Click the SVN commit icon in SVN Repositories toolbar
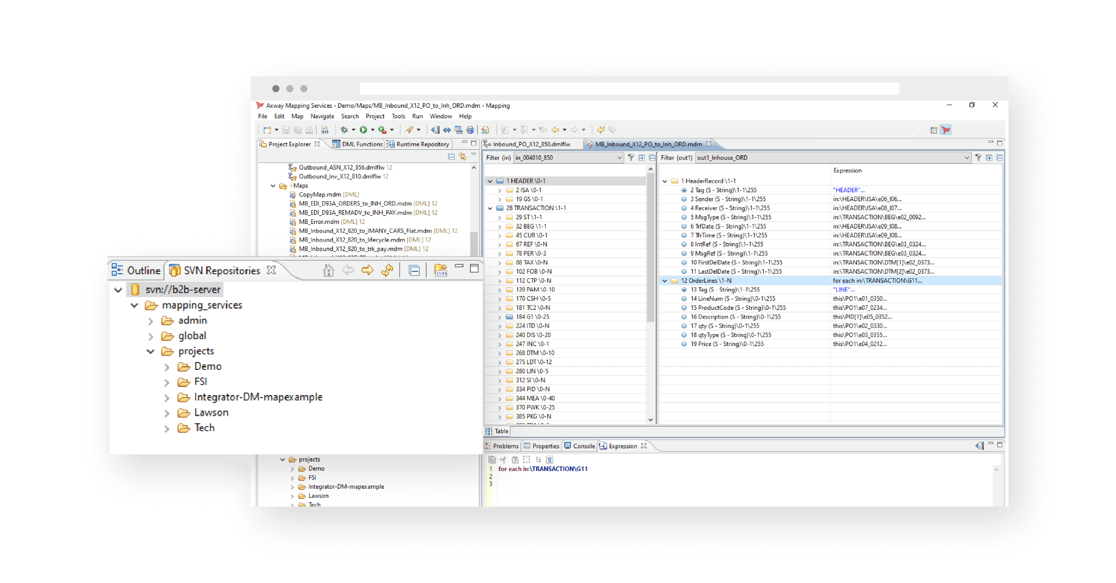The width and height of the screenshot is (1116, 583). 441,269
